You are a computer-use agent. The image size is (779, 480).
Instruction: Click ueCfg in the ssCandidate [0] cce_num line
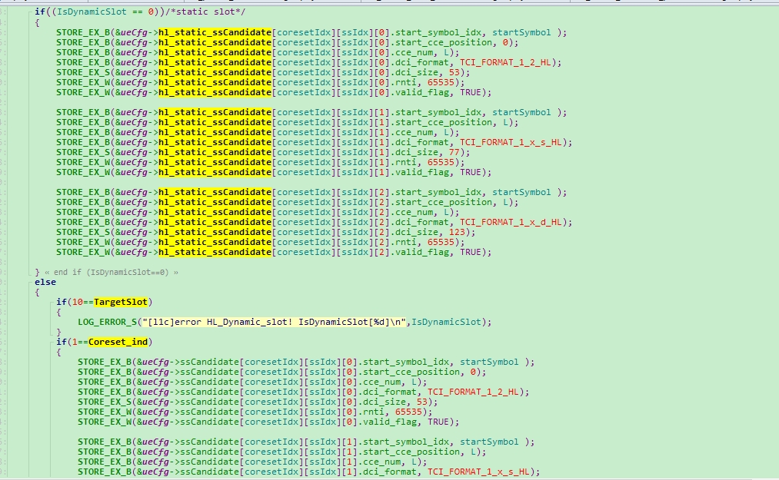pos(155,382)
